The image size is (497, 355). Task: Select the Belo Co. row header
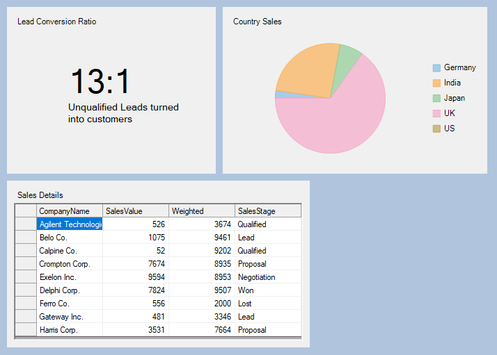[26, 238]
